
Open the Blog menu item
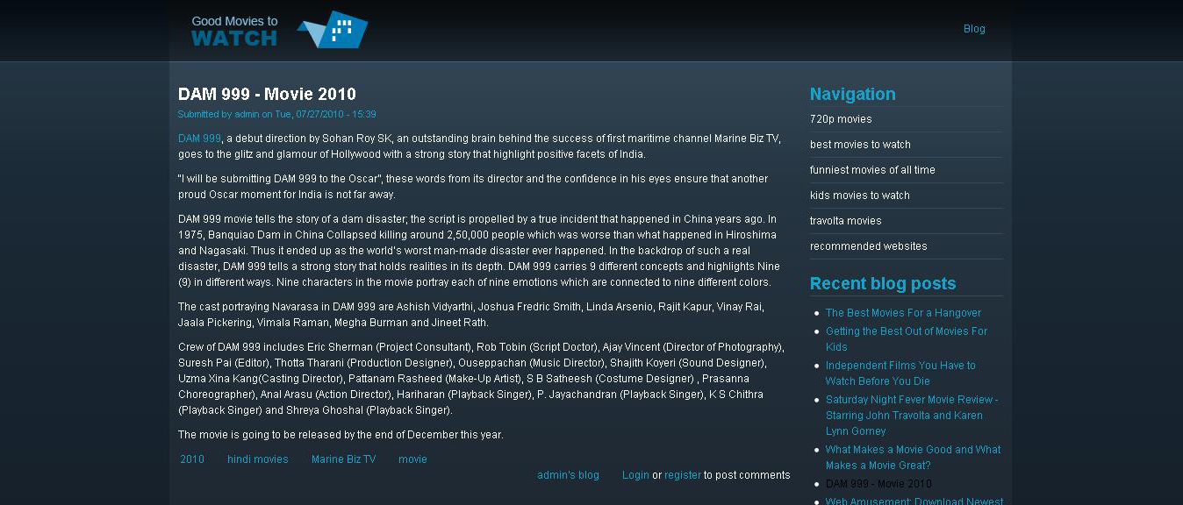[x=974, y=29]
